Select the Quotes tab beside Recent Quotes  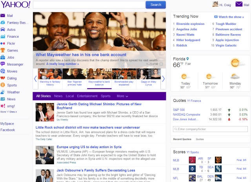click(x=200, y=139)
